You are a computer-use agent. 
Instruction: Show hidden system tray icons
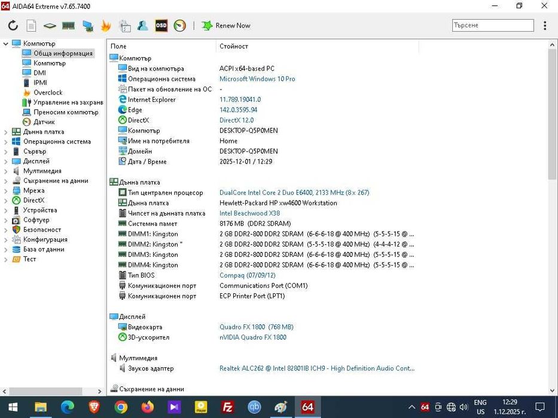point(411,407)
